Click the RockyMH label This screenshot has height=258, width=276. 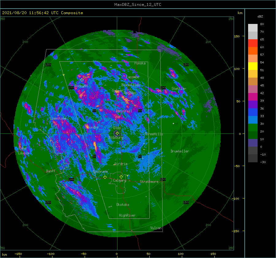[x=81, y=86]
